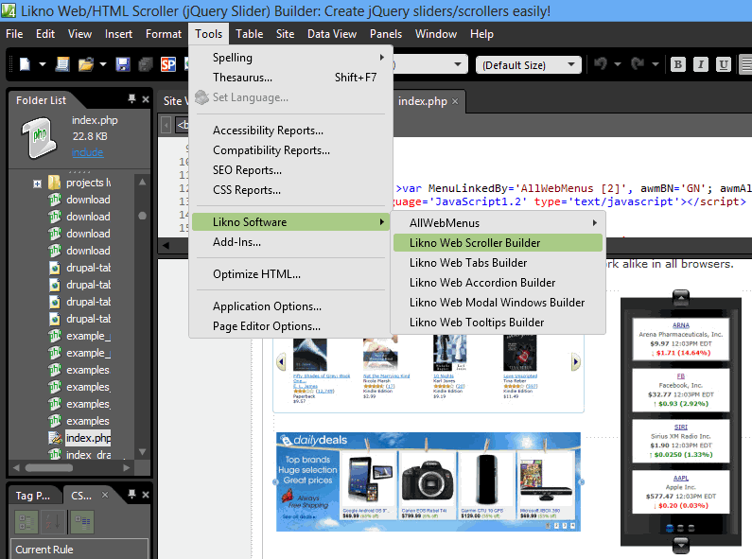The image size is (752, 559).
Task: Toggle Bold formatting
Action: (x=677, y=64)
